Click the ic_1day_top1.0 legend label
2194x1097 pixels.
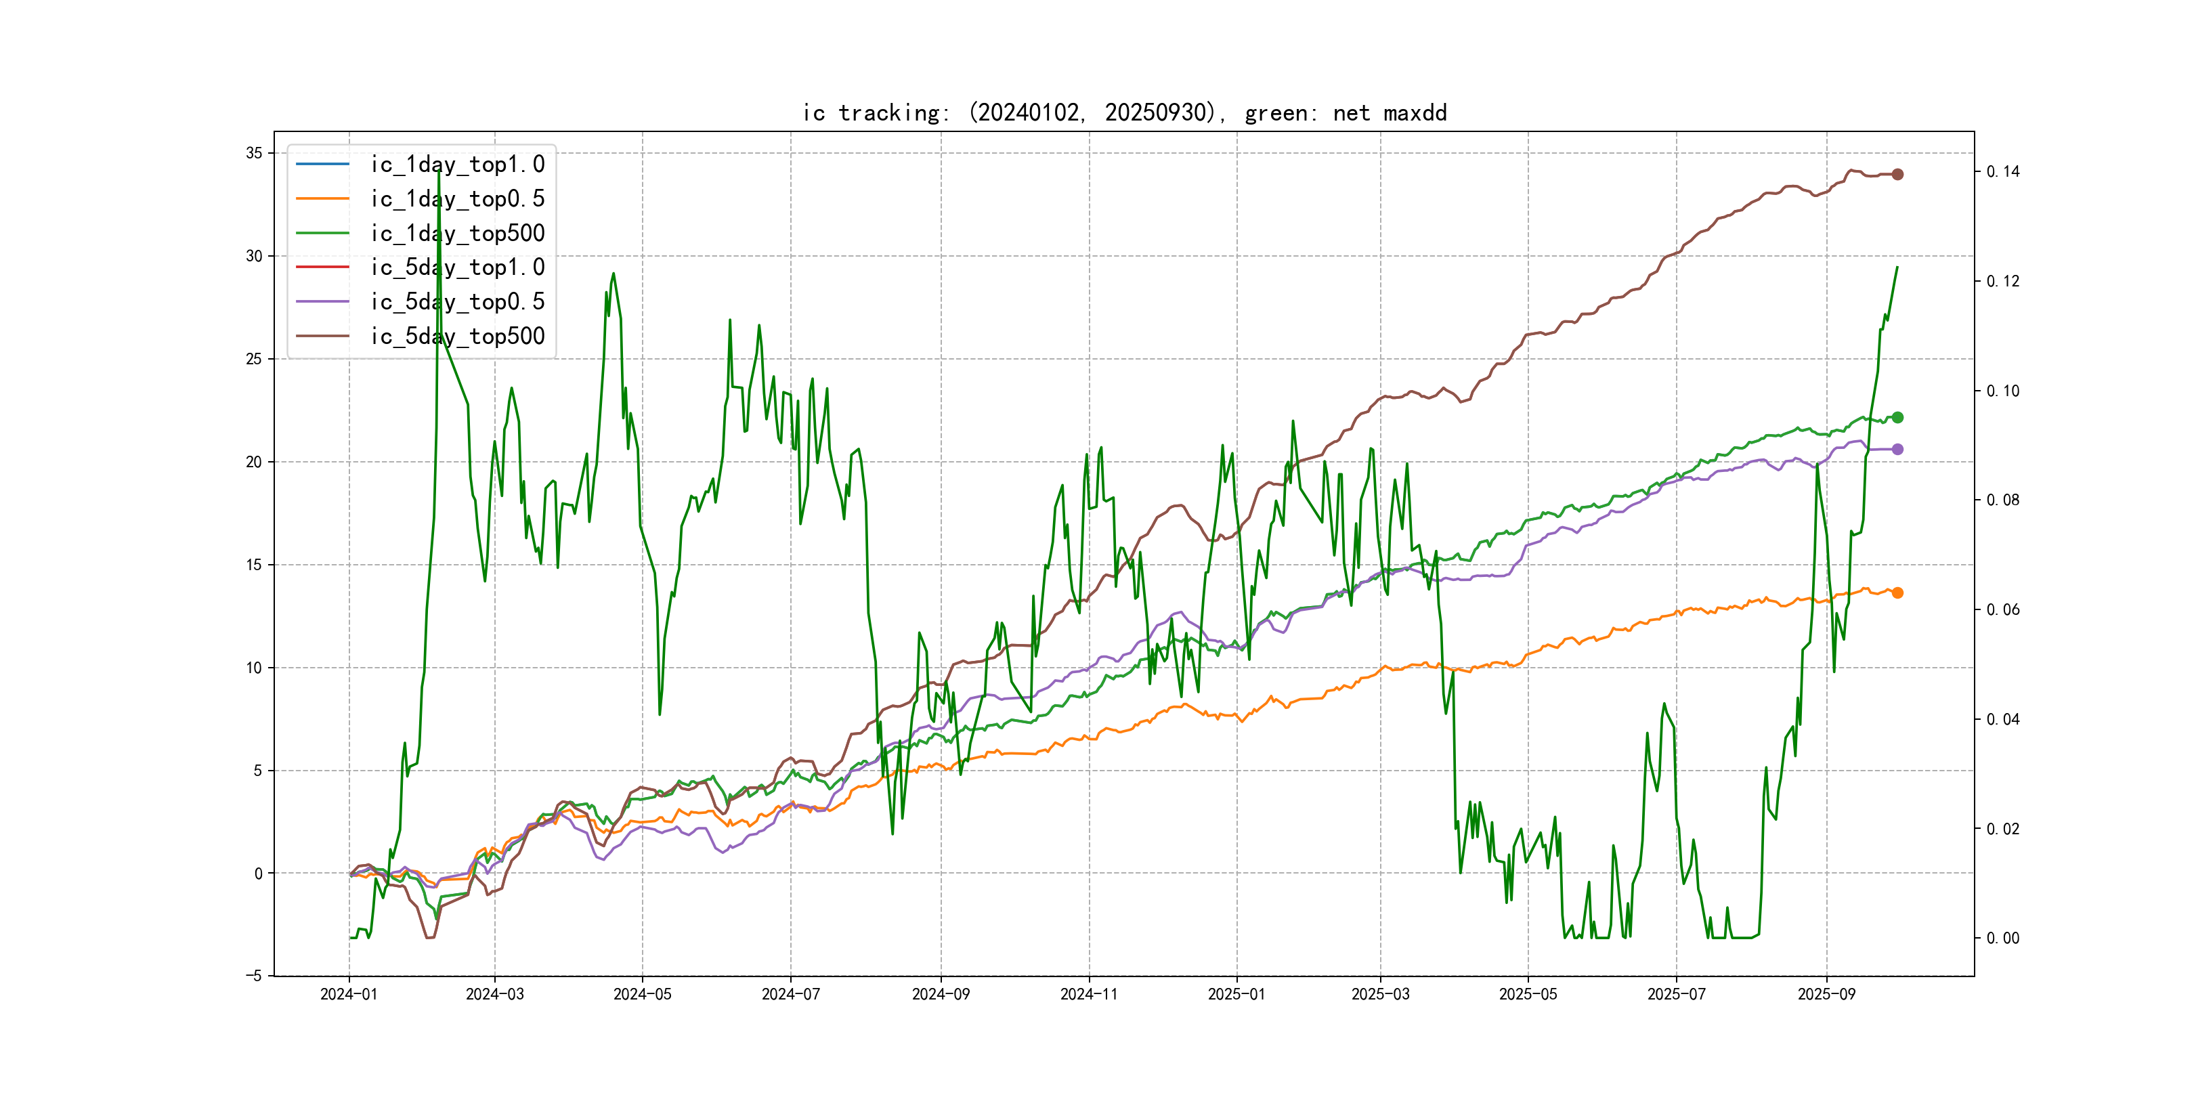457,165
